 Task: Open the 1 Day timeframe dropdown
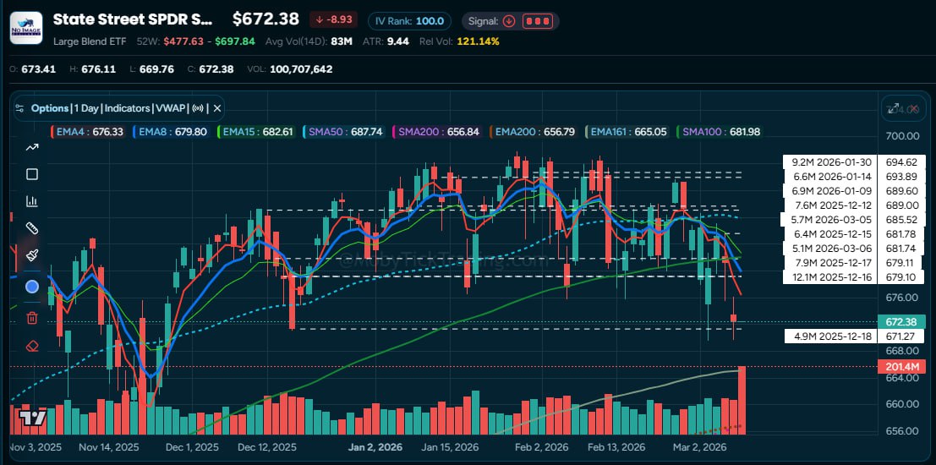click(x=85, y=108)
